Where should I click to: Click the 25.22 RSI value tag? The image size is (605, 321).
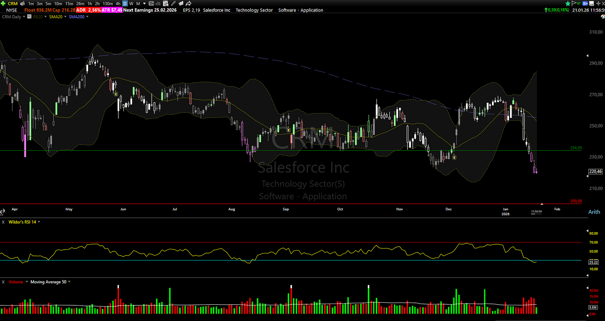594,262
